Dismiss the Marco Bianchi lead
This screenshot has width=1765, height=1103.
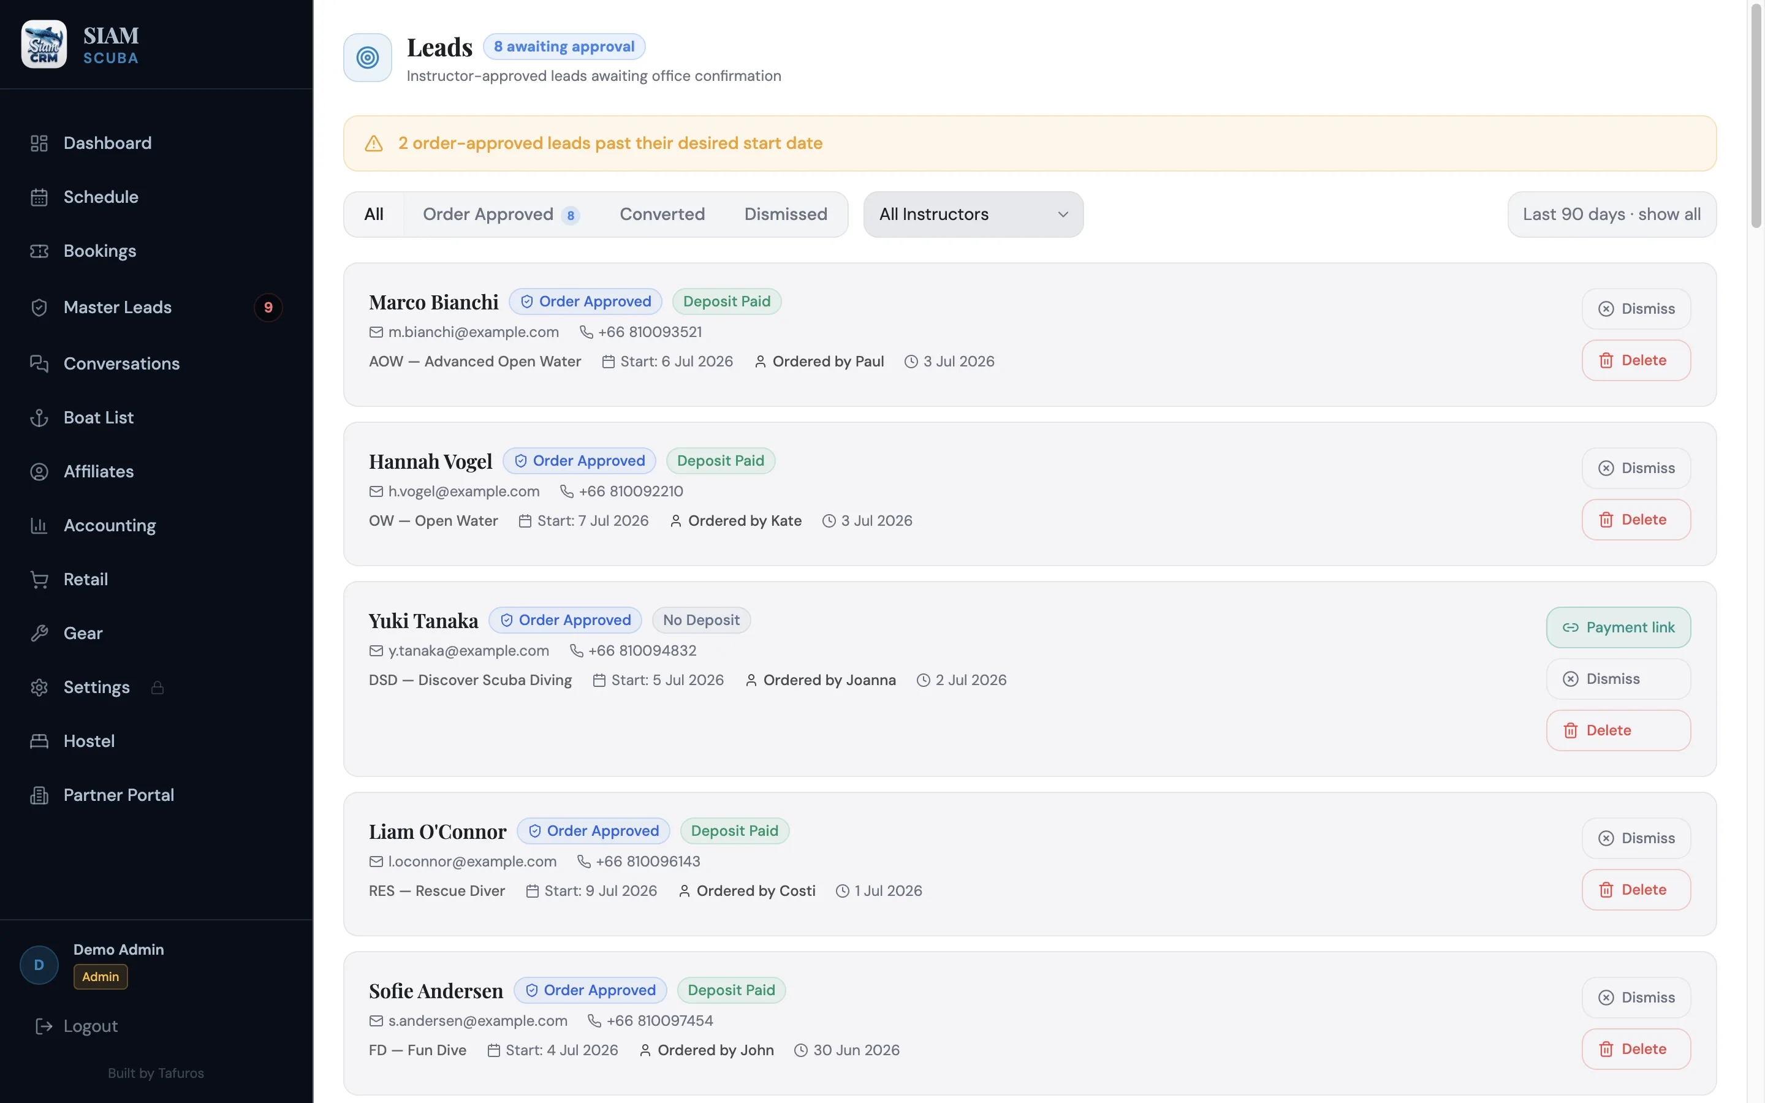[x=1635, y=309]
